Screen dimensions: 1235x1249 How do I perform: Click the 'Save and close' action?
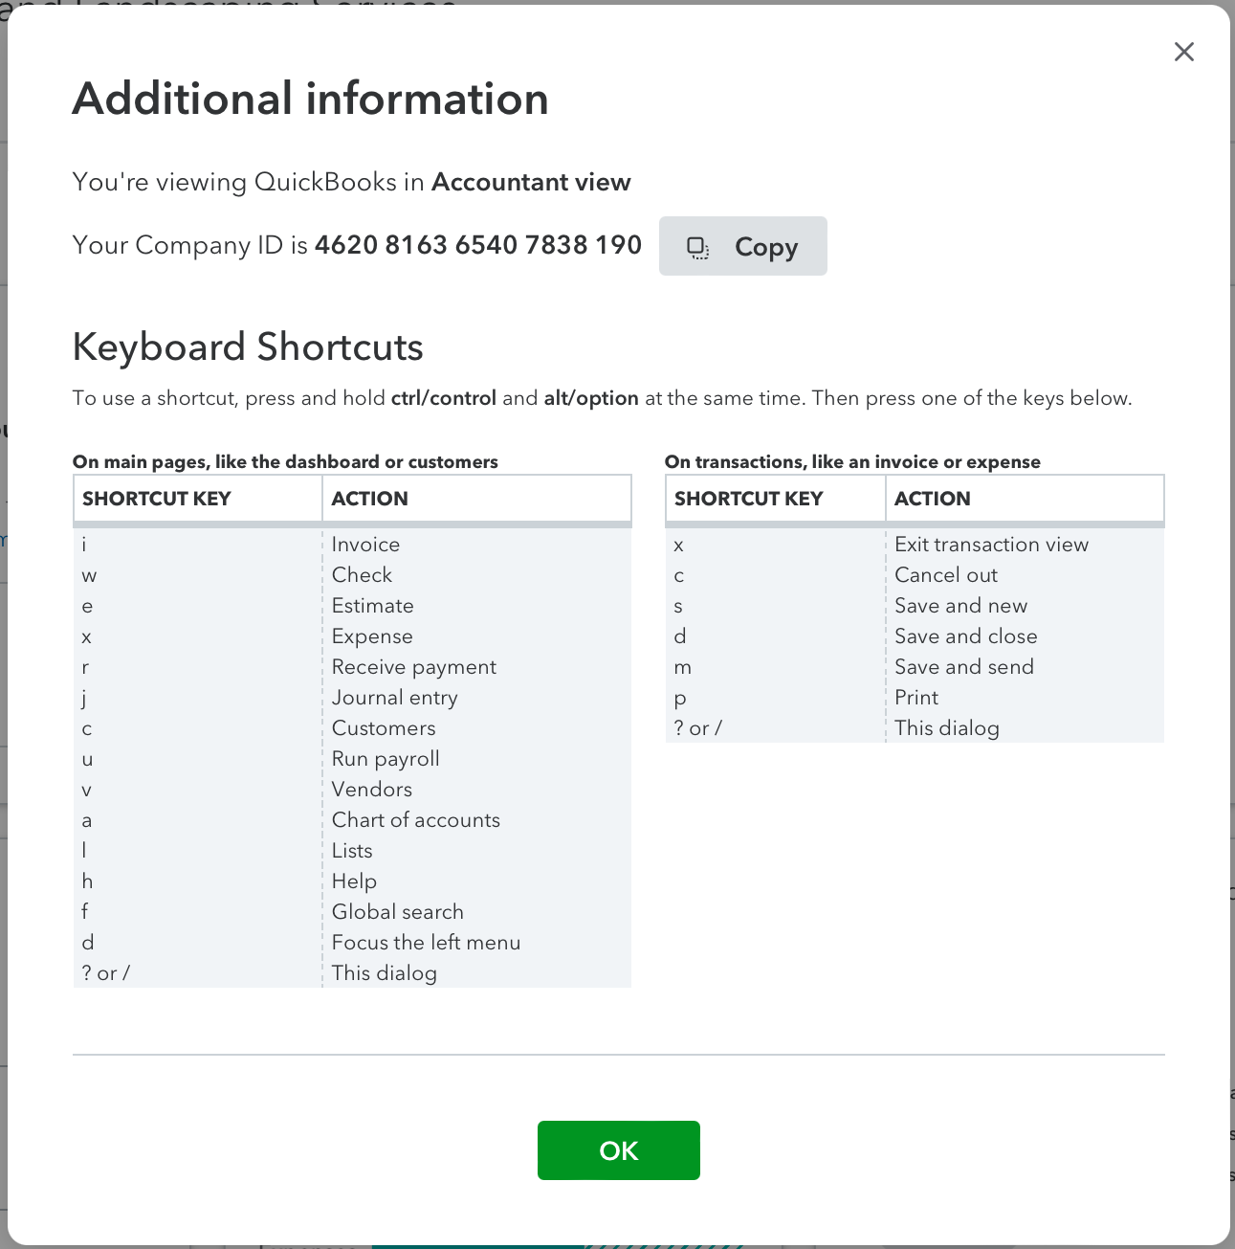pos(965,636)
